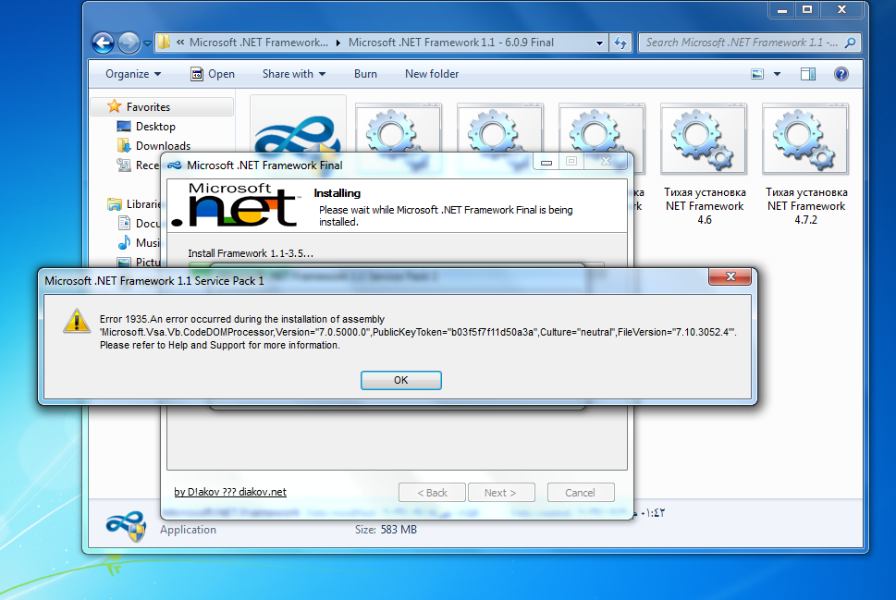Click the warning icon in the error dialog
The height and width of the screenshot is (600, 896).
click(x=77, y=321)
